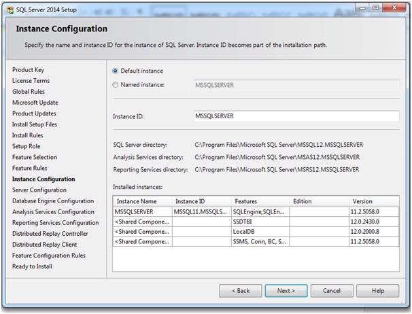
Task: Open the Install Rules step
Action: (x=28, y=135)
